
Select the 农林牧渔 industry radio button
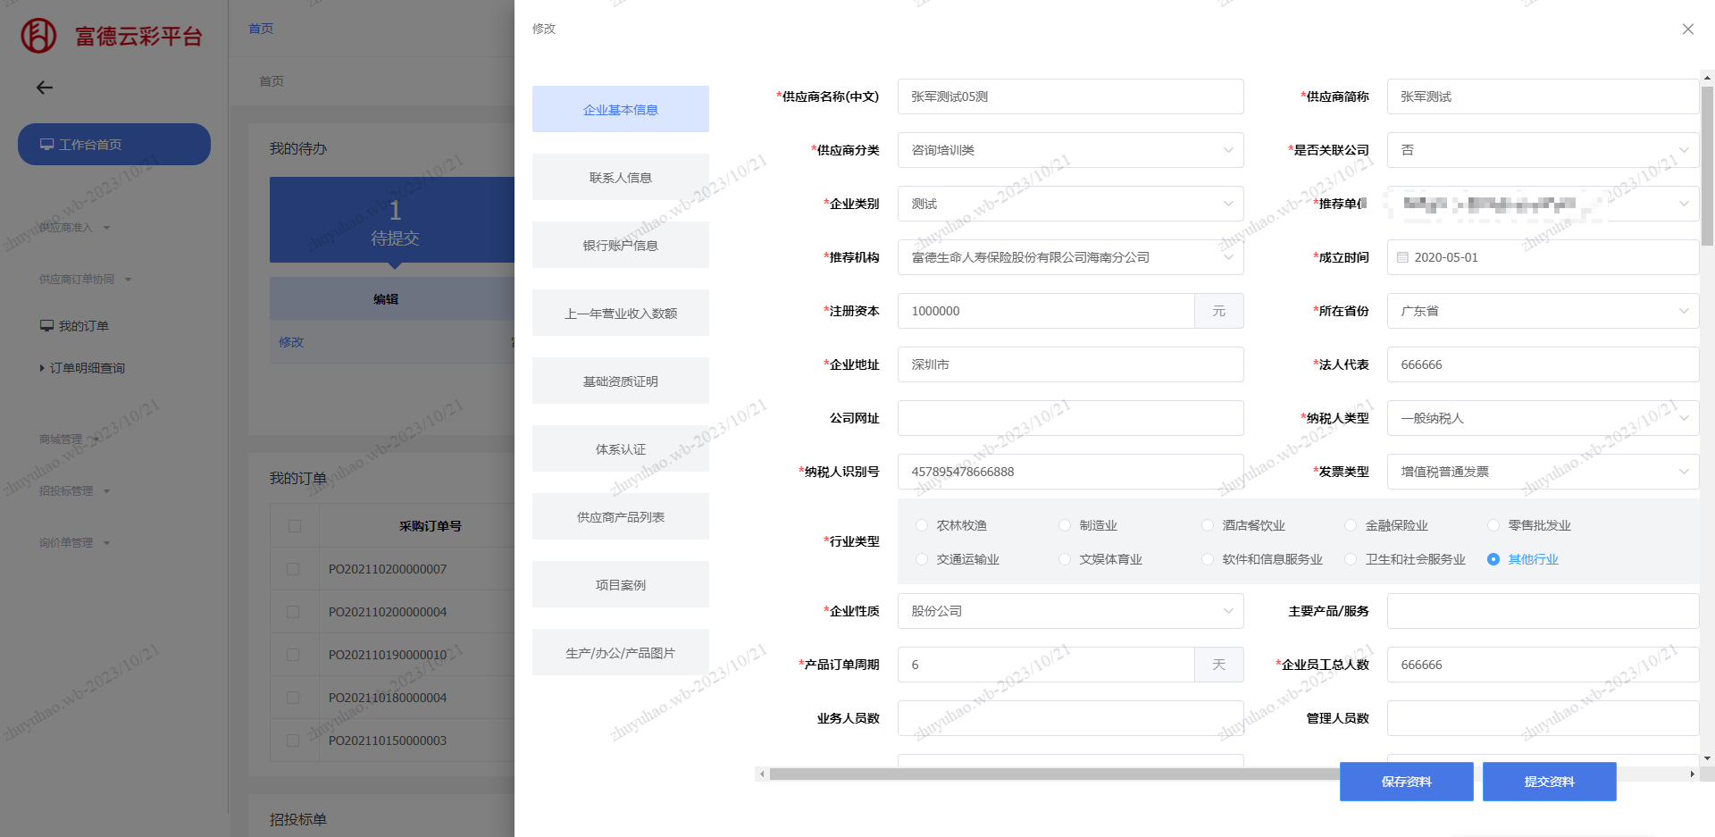[922, 525]
